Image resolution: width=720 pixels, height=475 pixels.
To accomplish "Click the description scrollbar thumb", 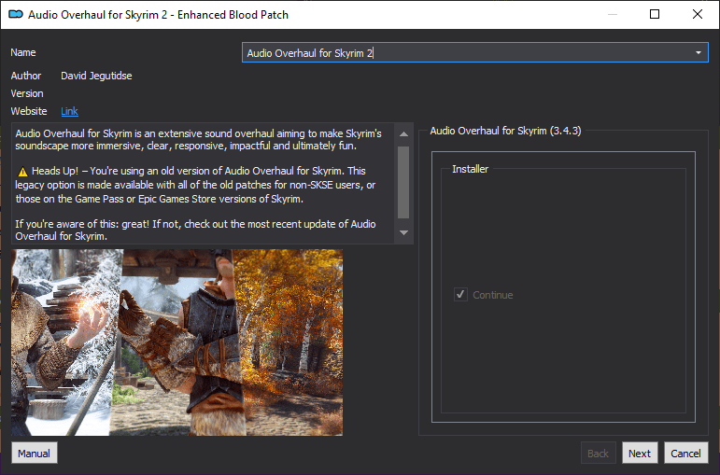I will (x=403, y=182).
